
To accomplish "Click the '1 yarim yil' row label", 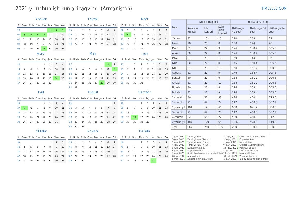I will pyautogui.click(x=178, y=107).
